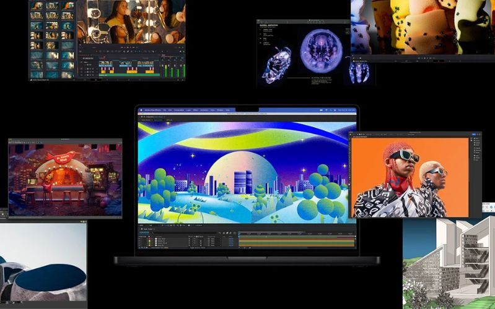495x309 pixels.
Task: Open the Animation menu
Action: pos(204,110)
